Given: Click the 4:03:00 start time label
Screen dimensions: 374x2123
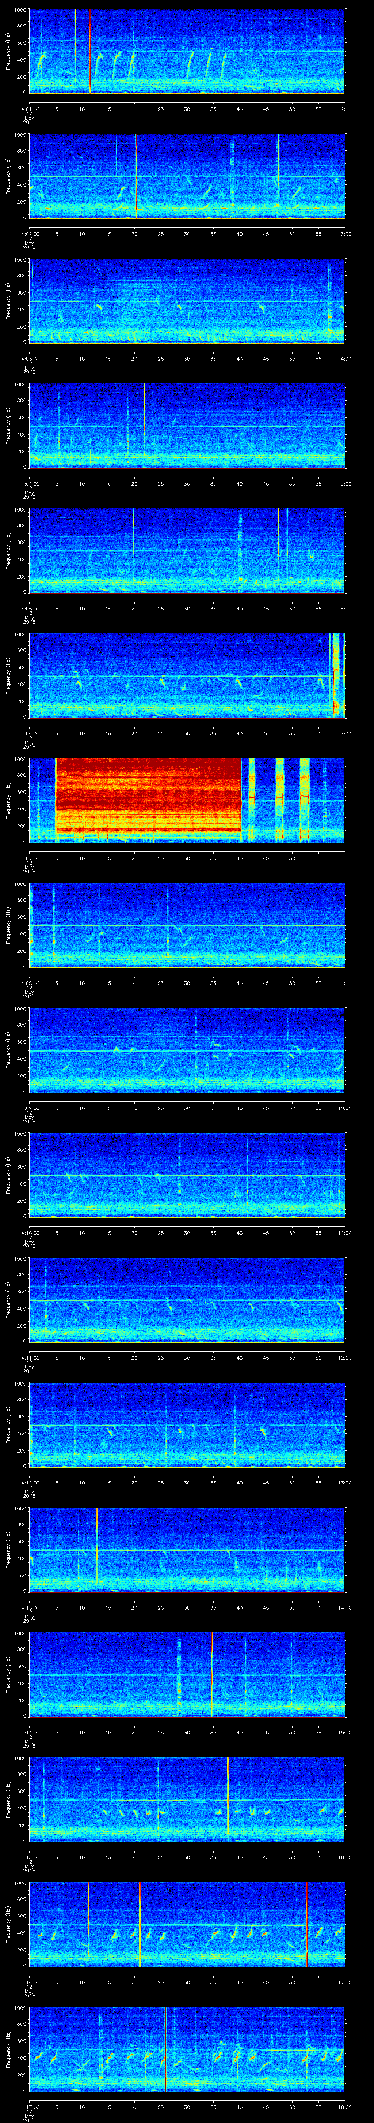Looking at the screenshot, I should (30, 359).
